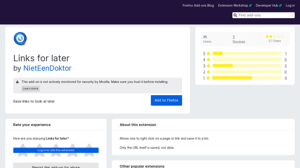
Task: Click the star icon in the 4-star row
Action: click(208, 59)
